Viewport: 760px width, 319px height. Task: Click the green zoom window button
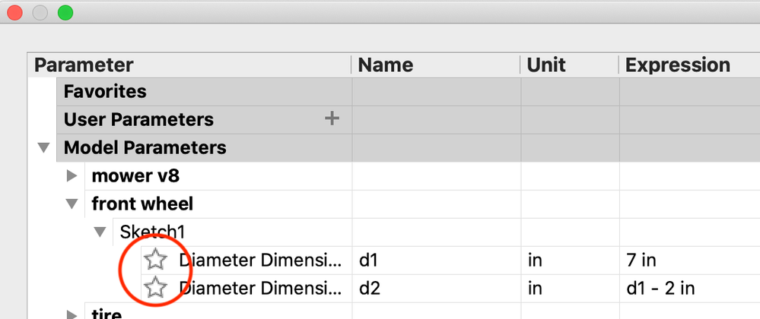click(x=65, y=13)
